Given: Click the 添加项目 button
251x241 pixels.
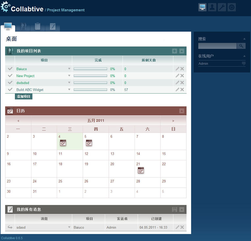Looking at the screenshot, I should (x=24, y=96).
